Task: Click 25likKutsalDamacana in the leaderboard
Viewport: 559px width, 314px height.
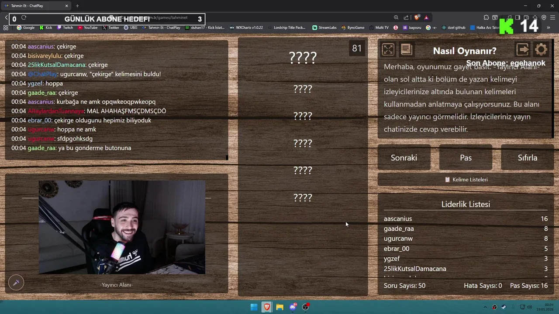Action: [415, 269]
